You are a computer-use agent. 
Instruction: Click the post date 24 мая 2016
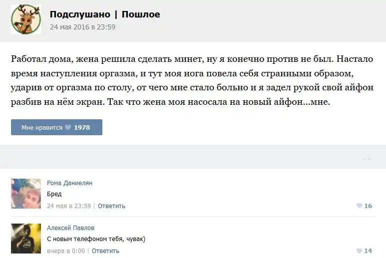point(82,27)
